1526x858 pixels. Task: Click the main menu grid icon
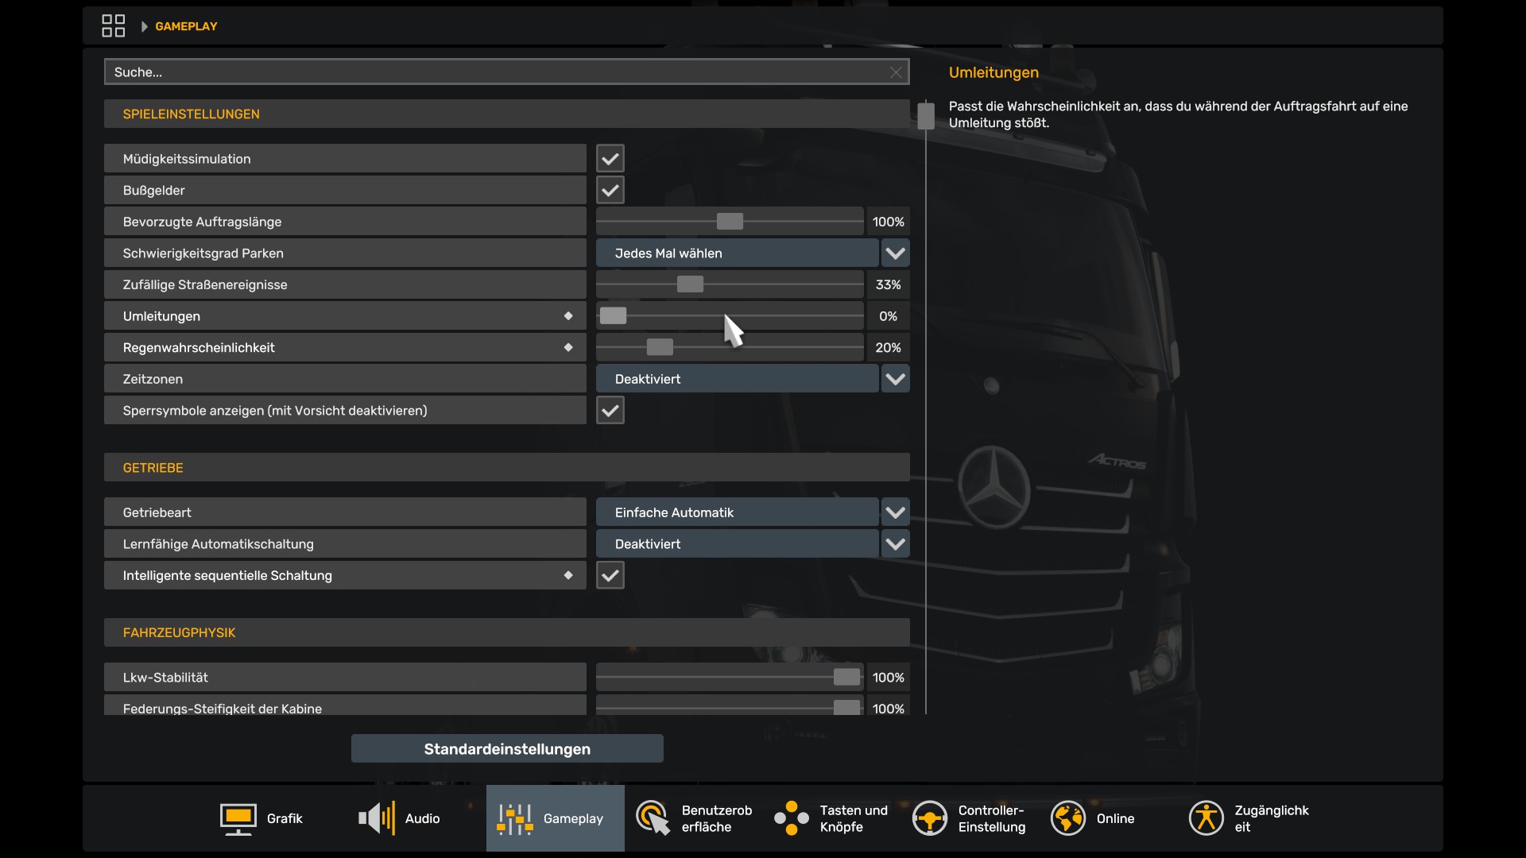113,25
